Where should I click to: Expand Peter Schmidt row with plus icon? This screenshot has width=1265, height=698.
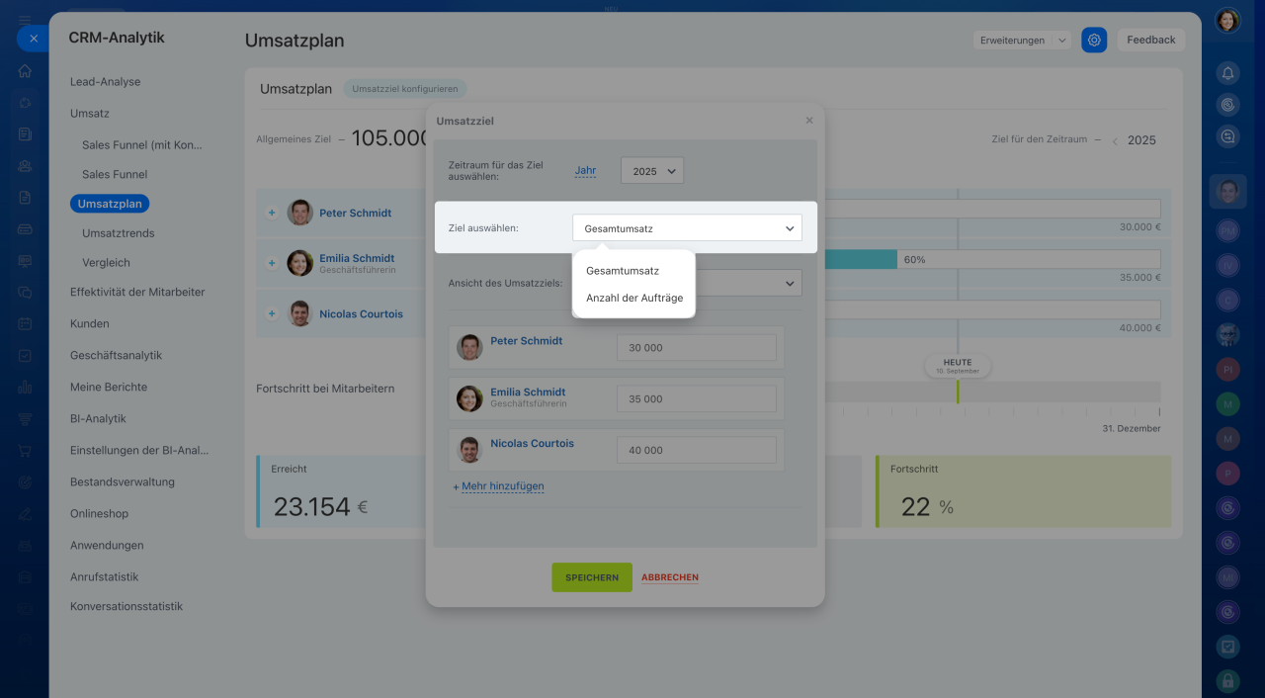point(272,213)
